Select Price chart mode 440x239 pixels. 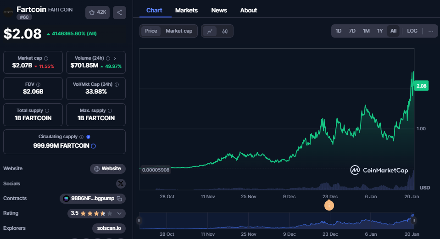click(x=151, y=31)
